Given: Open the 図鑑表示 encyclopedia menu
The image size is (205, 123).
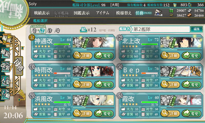Looking at the screenshot, I should [x=81, y=13].
